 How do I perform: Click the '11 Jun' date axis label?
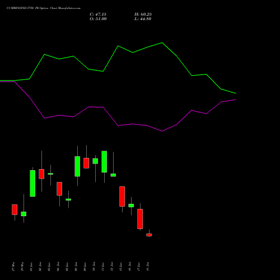tap(103, 267)
